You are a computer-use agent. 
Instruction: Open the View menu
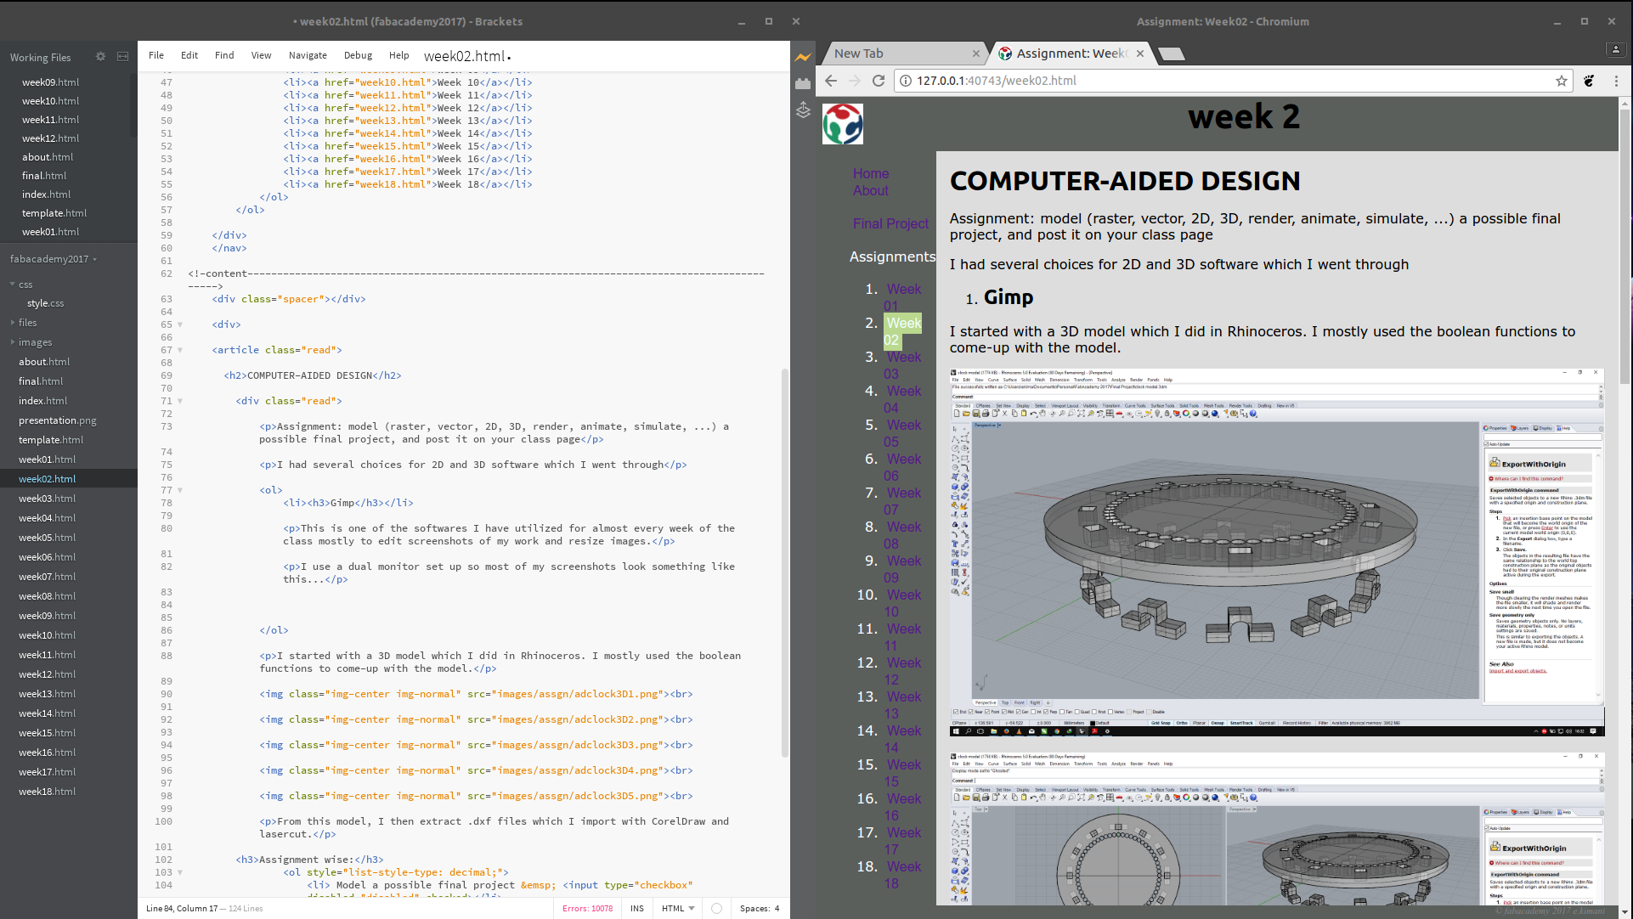pyautogui.click(x=261, y=55)
